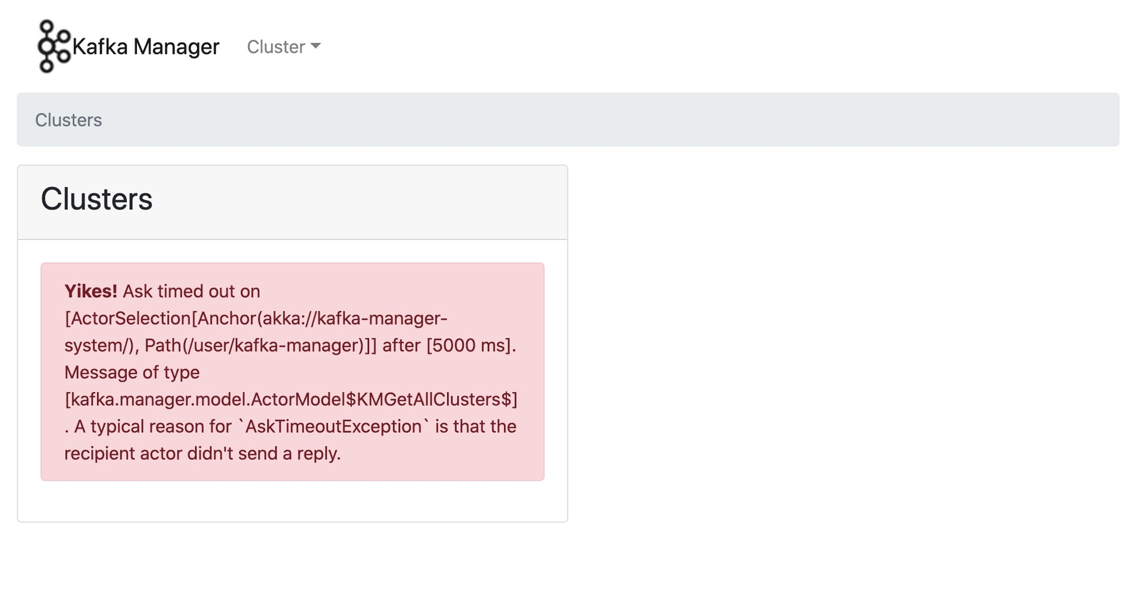The width and height of the screenshot is (1128, 605).
Task: Click "Ask timed out on" in the alert
Action: (191, 291)
